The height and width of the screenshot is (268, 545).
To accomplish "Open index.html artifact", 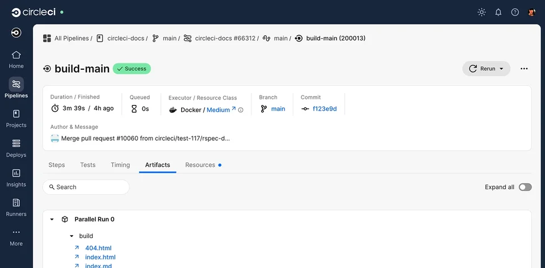I will point(100,257).
